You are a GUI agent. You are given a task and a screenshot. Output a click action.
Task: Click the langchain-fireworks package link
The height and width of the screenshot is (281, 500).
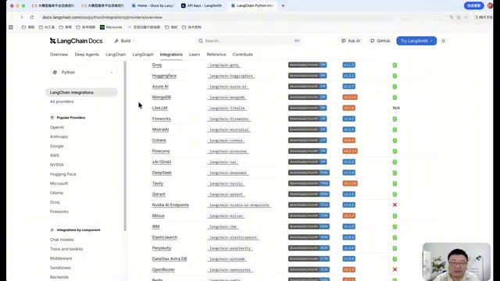tap(229, 119)
